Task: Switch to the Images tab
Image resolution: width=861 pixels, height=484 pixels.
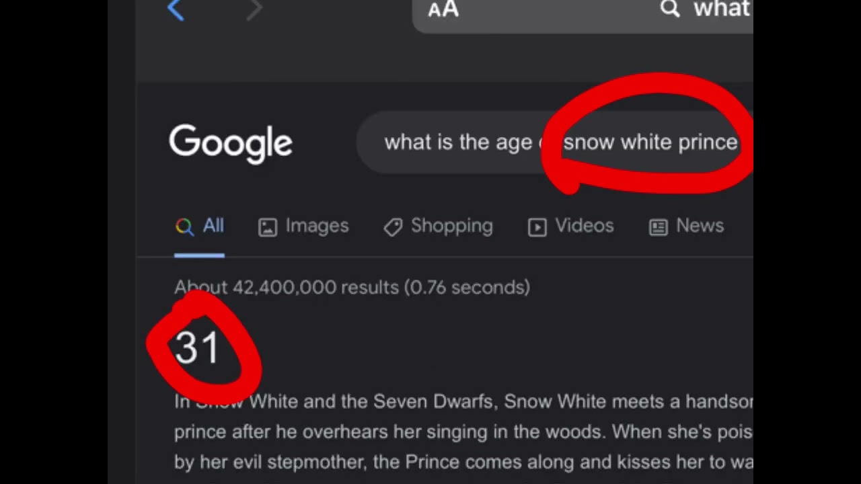Action: 317,226
